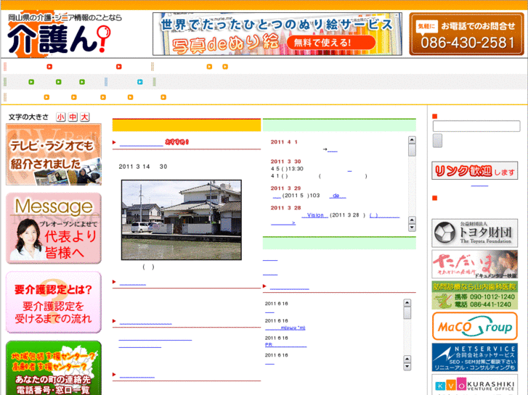Click the first green arrow icon in the grey navigation row
Viewport: 528px width, 395px height.
point(31,82)
